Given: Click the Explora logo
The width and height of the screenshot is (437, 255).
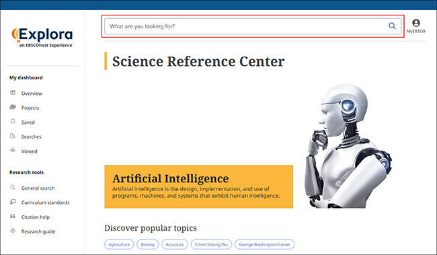Looking at the screenshot, I should [x=42, y=38].
